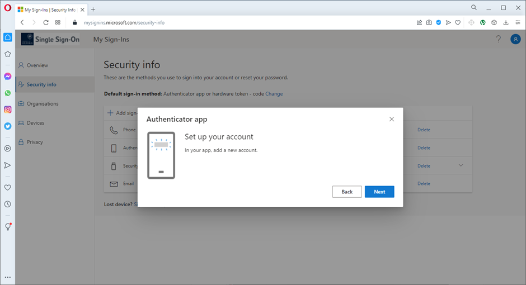Launch Instagram panel in sidebar
The image size is (526, 285).
click(8, 110)
